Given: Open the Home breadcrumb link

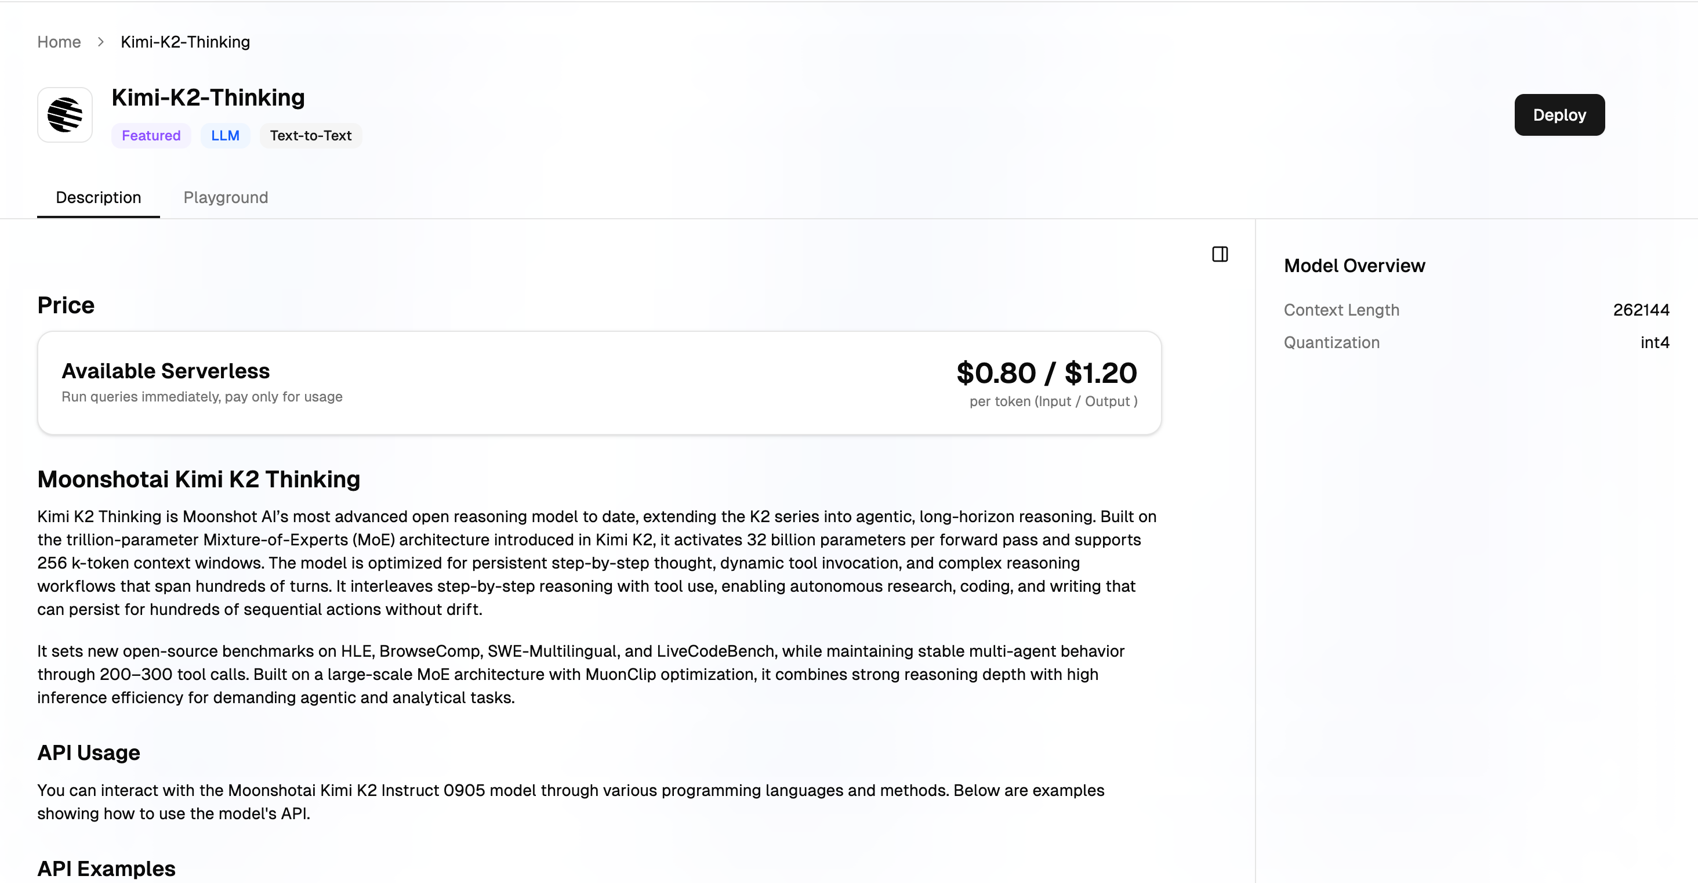Looking at the screenshot, I should pyautogui.click(x=59, y=42).
